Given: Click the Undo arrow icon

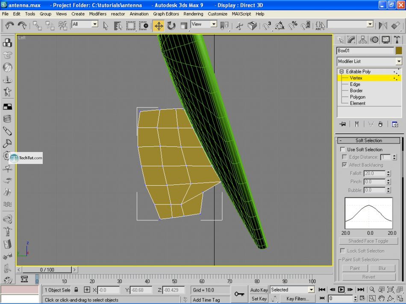Looking at the screenshot, I should 9,26.
